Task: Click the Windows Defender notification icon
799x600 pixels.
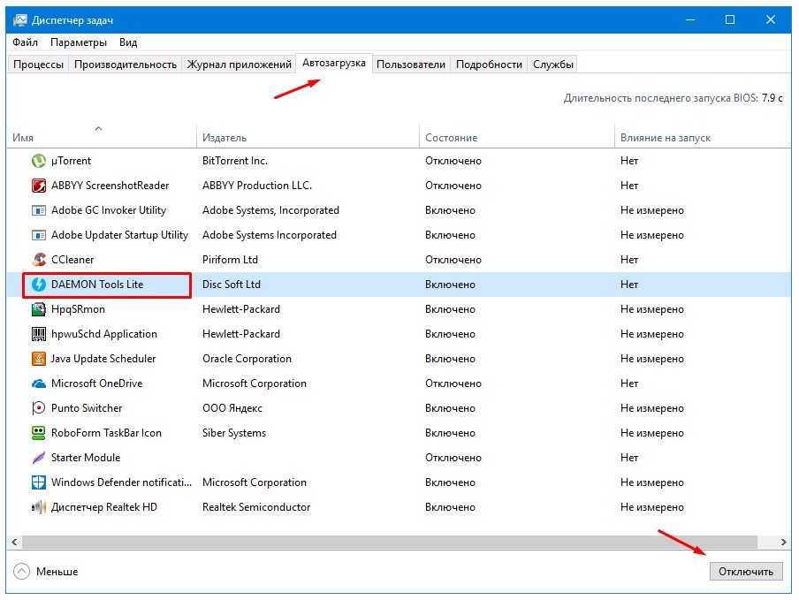Action: pos(39,482)
